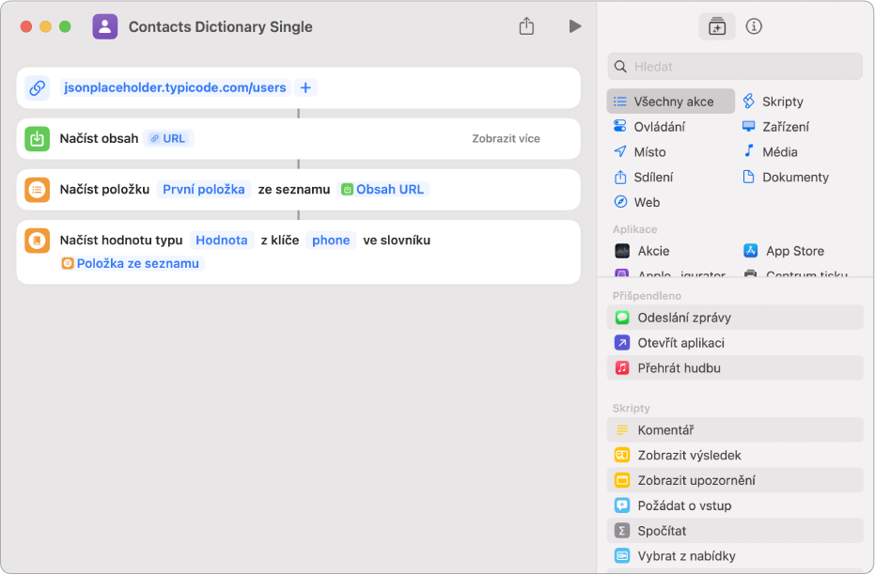The height and width of the screenshot is (575, 875).
Task: Choose the Zobrazit upozornění action
Action: pos(695,480)
